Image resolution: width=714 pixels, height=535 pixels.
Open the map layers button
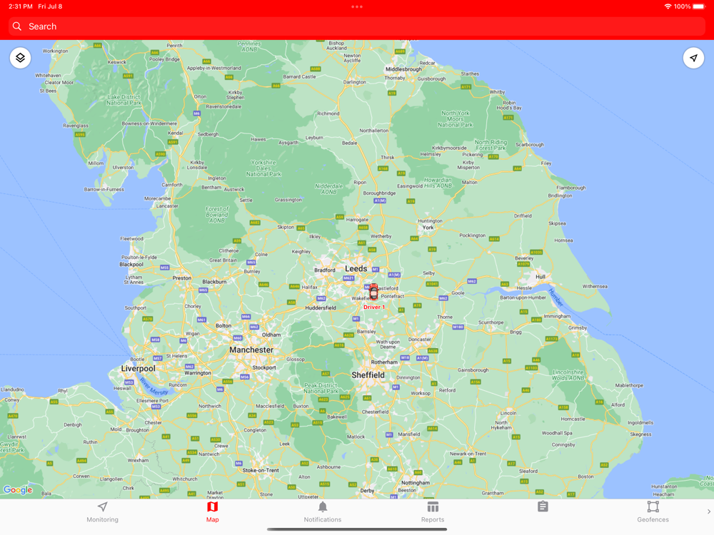click(x=21, y=58)
